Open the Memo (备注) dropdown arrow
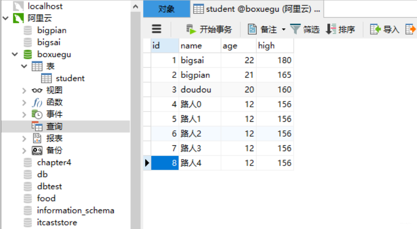This screenshot has width=417, height=229. [282, 30]
